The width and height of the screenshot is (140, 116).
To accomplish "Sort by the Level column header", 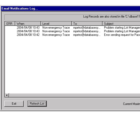I will coord(56,24).
